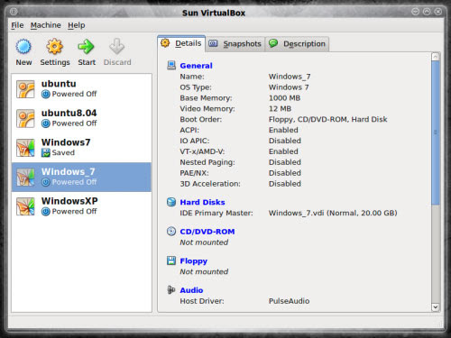Click the Hard Disks section icon
The image size is (451, 338).
(x=171, y=202)
